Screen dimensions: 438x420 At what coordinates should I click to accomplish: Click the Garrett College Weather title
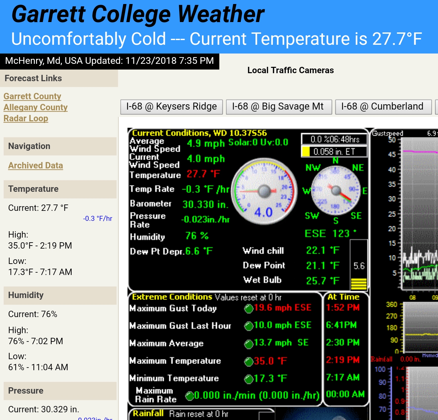138,14
